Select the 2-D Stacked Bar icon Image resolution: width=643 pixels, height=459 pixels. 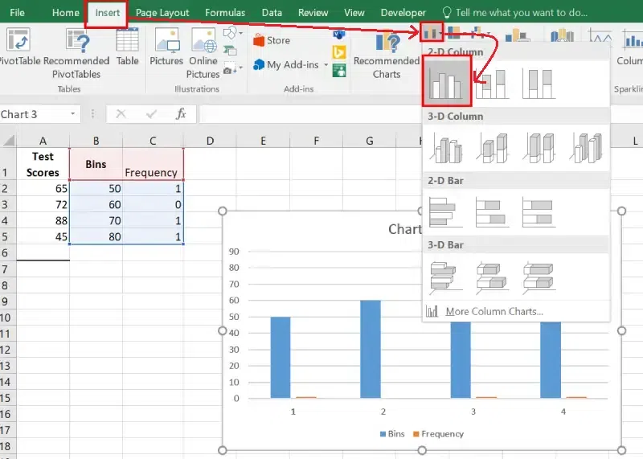coord(492,212)
